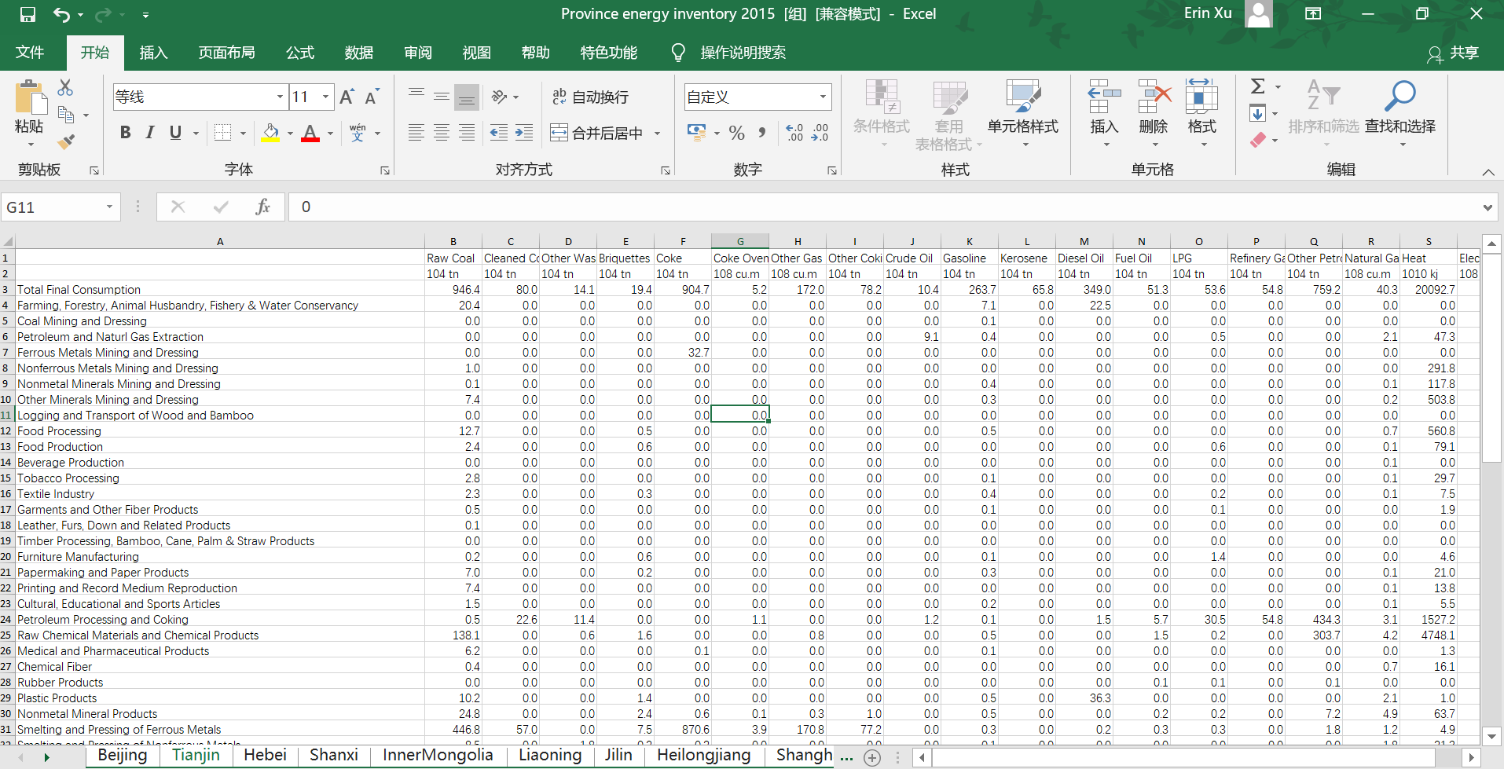Click the Insert Function fx icon
1504x769 pixels.
pos(262,207)
